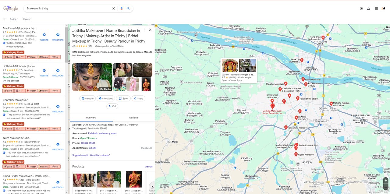Open the Google apps grid

click(x=376, y=9)
